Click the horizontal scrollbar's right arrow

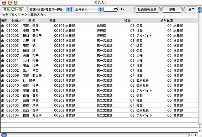(x=195, y=135)
